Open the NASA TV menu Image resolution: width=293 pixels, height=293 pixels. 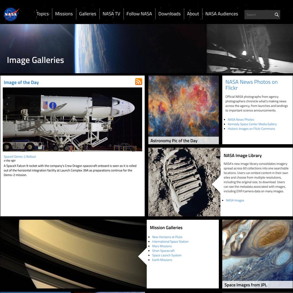pos(111,14)
